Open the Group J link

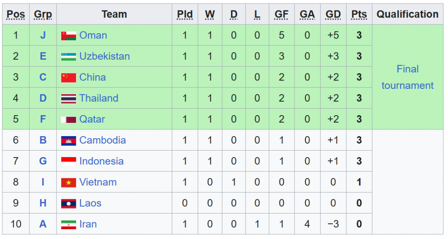(x=43, y=35)
